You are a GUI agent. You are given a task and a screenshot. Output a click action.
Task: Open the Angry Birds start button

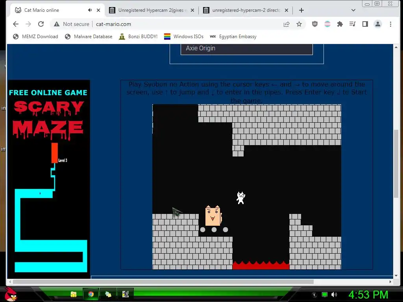pos(11,294)
